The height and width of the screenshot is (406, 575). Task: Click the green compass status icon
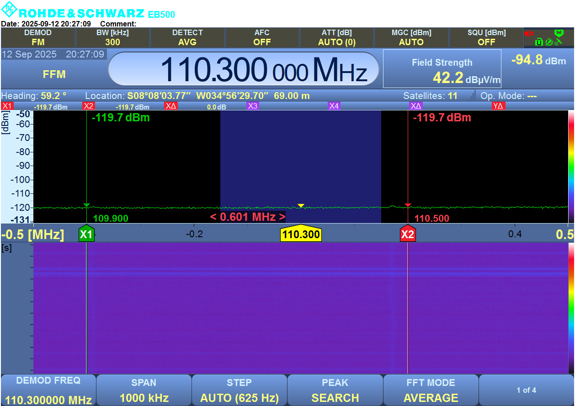pyautogui.click(x=549, y=42)
